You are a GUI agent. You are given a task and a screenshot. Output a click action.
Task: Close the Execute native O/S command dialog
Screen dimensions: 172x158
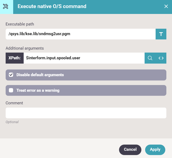166,6
